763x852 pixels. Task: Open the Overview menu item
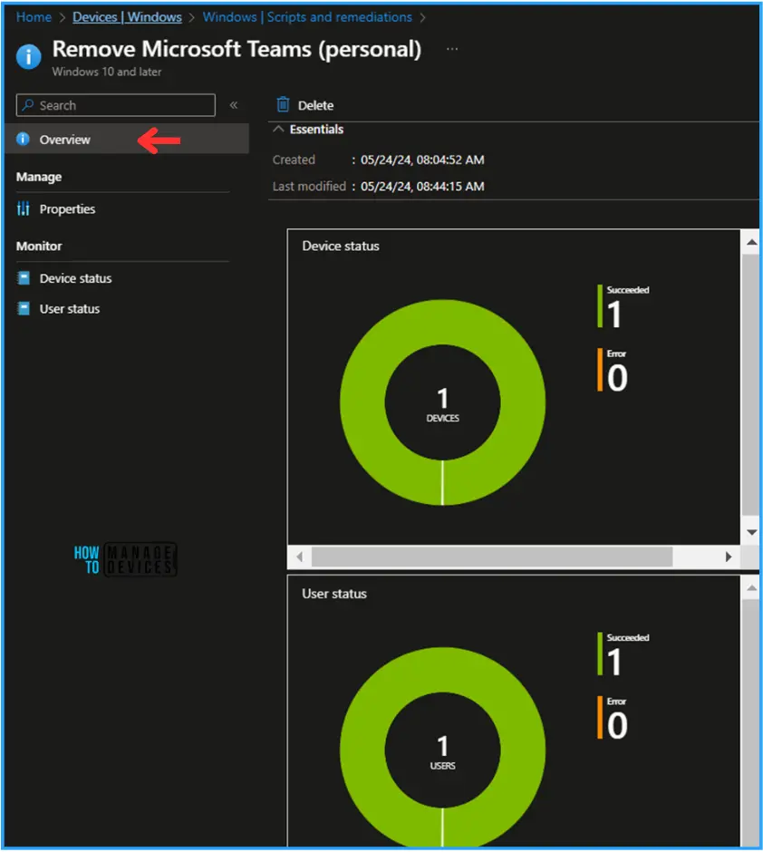(x=127, y=139)
